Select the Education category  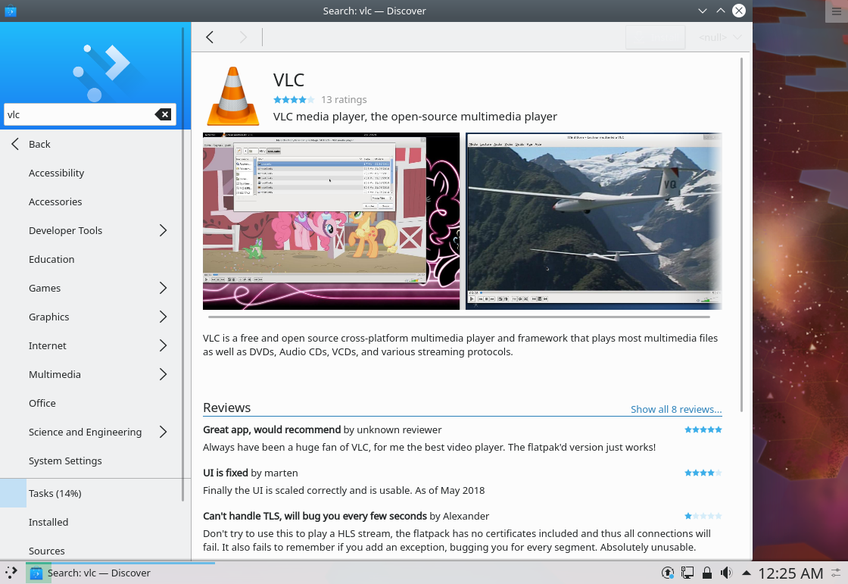pyautogui.click(x=91, y=259)
